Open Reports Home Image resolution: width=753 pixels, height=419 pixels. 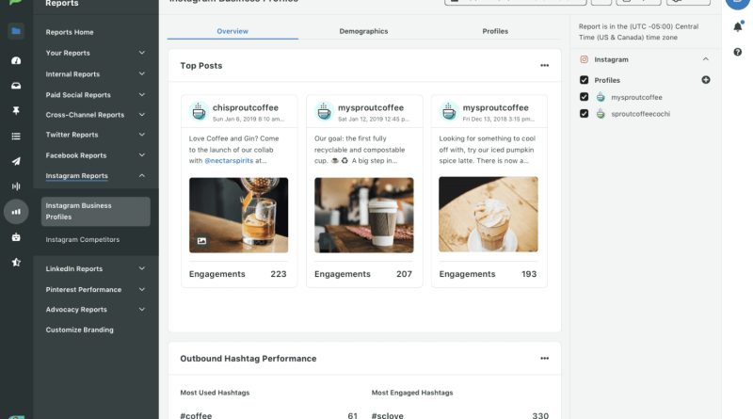click(x=70, y=32)
